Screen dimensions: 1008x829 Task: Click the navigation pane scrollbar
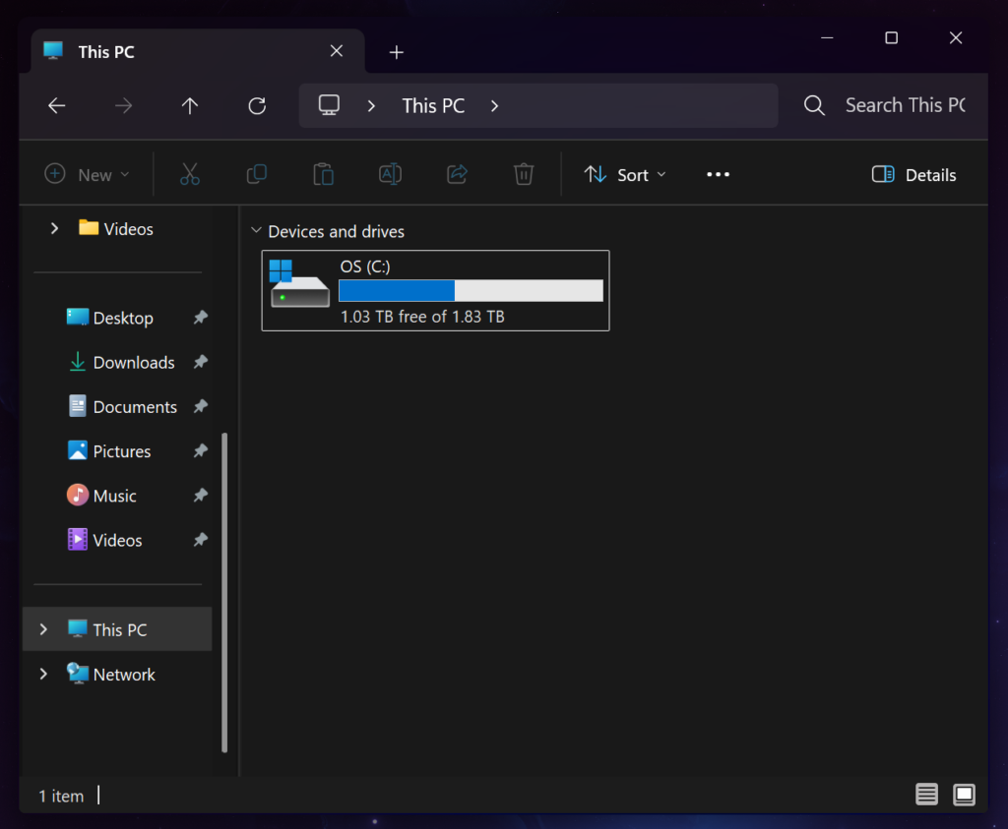(x=224, y=592)
